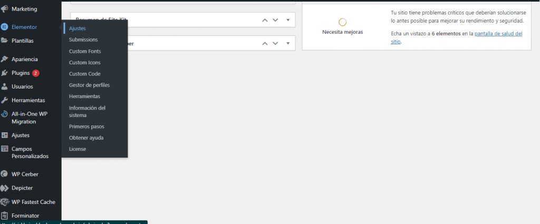This screenshot has height=224, width=540.
Task: Click the Marketing megaphone icon
Action: (x=4, y=9)
